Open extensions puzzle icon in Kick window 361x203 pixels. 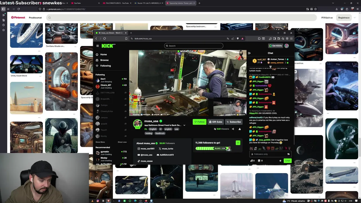click(x=259, y=39)
